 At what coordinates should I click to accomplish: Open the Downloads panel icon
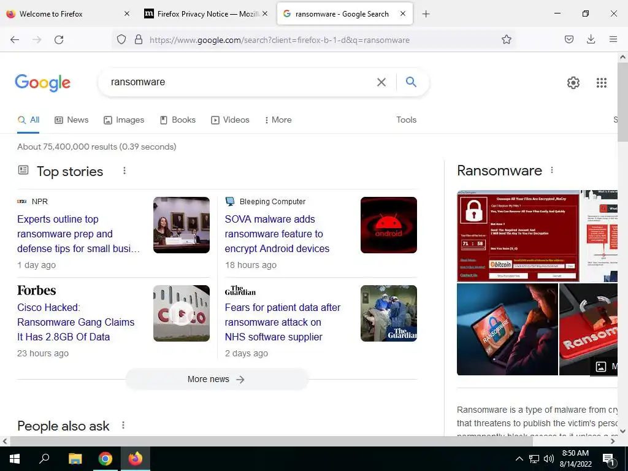click(591, 39)
